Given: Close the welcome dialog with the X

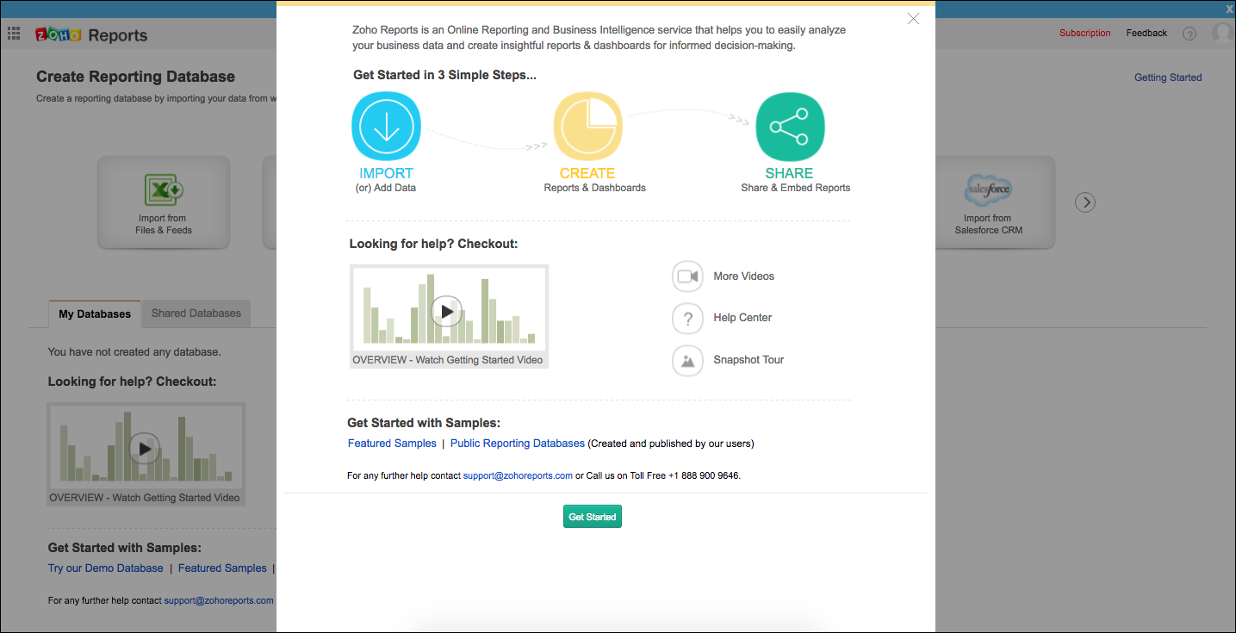Looking at the screenshot, I should (x=913, y=19).
